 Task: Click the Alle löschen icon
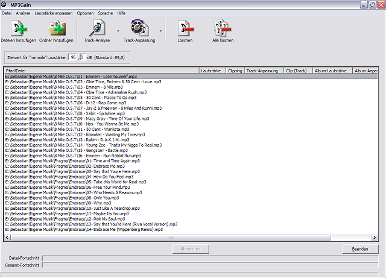(x=223, y=28)
